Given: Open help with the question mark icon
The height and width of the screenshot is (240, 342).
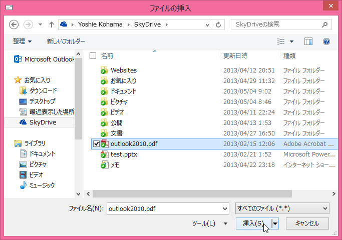Looking at the screenshot, I should tap(326, 41).
